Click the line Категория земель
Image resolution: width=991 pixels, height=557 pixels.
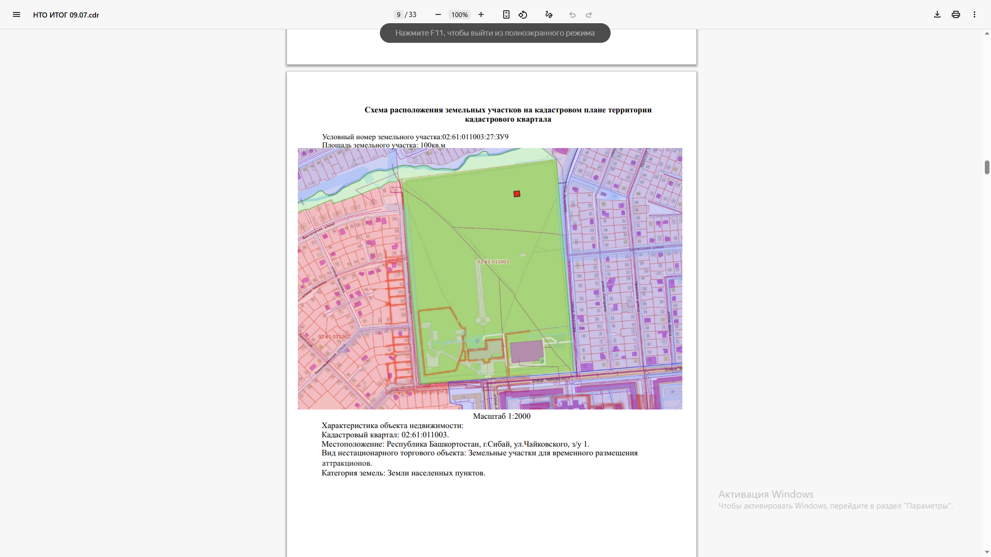[403, 473]
